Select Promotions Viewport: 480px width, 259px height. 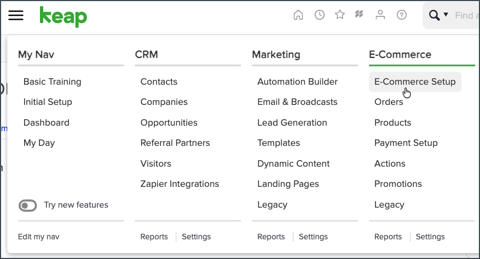tap(398, 184)
